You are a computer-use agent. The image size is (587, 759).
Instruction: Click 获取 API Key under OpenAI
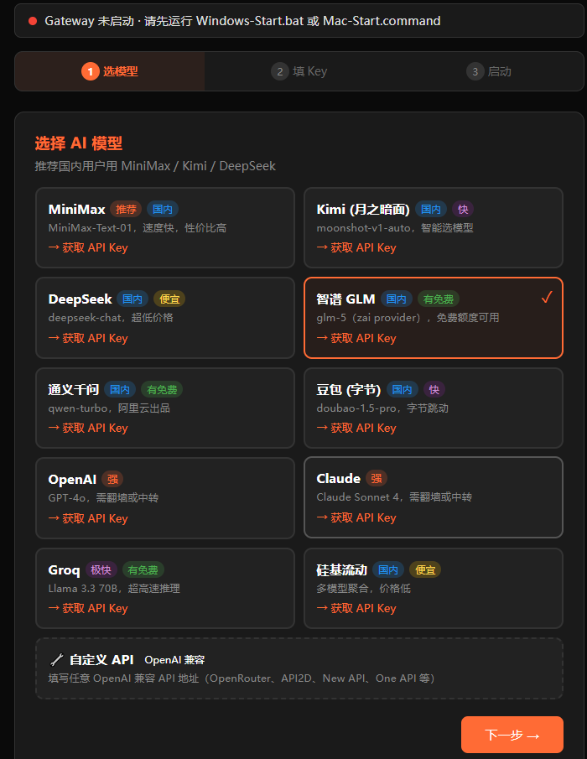[88, 519]
